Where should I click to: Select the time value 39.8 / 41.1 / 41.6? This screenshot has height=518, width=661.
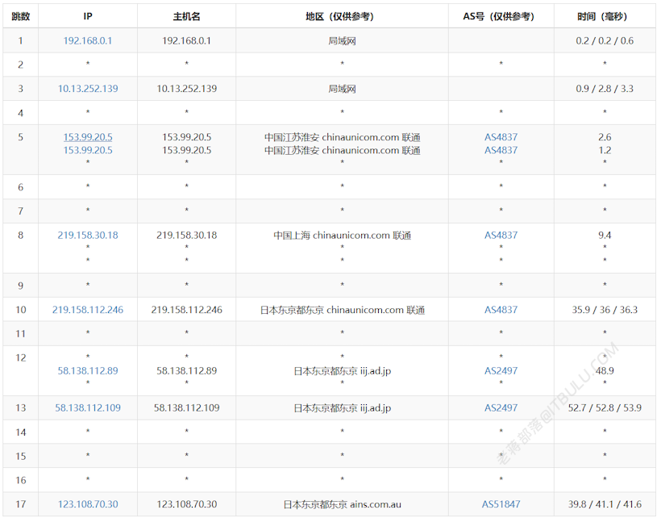coord(605,504)
